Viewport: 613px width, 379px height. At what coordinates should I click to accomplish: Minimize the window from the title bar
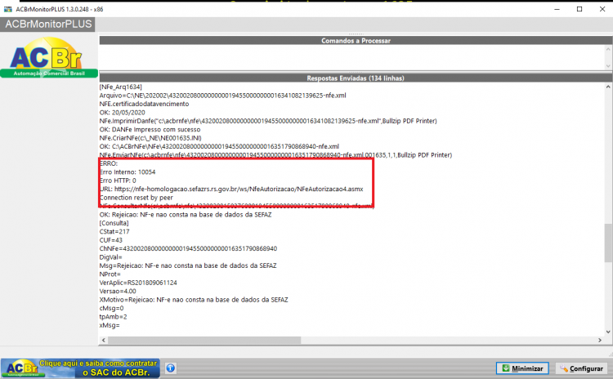[557, 9]
